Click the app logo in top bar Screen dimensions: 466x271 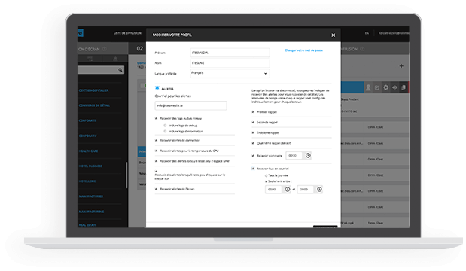[x=81, y=33]
